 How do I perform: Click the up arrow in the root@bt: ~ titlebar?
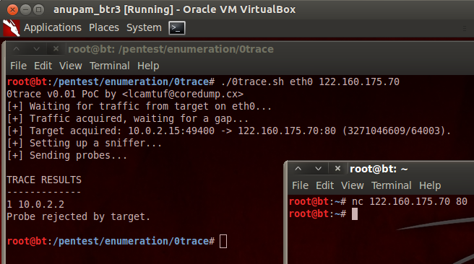(x=298, y=169)
